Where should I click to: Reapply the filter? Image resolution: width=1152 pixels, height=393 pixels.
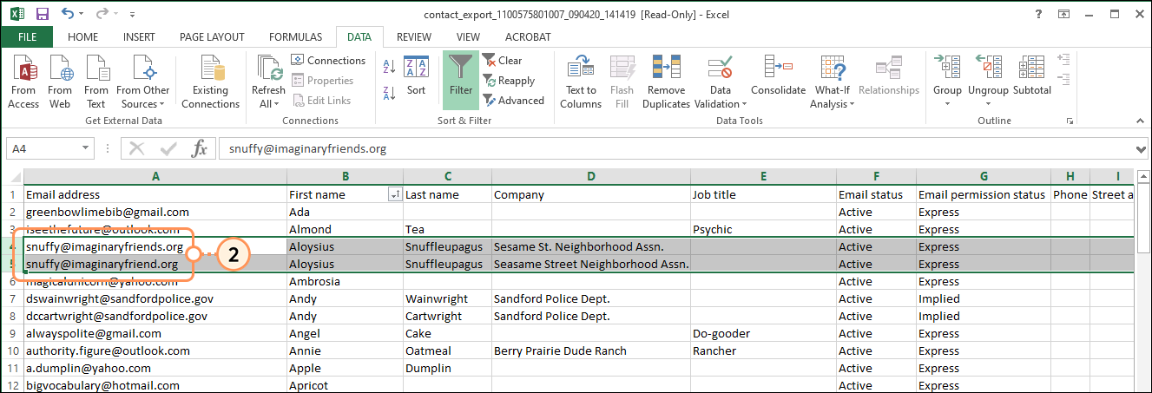[x=509, y=80]
